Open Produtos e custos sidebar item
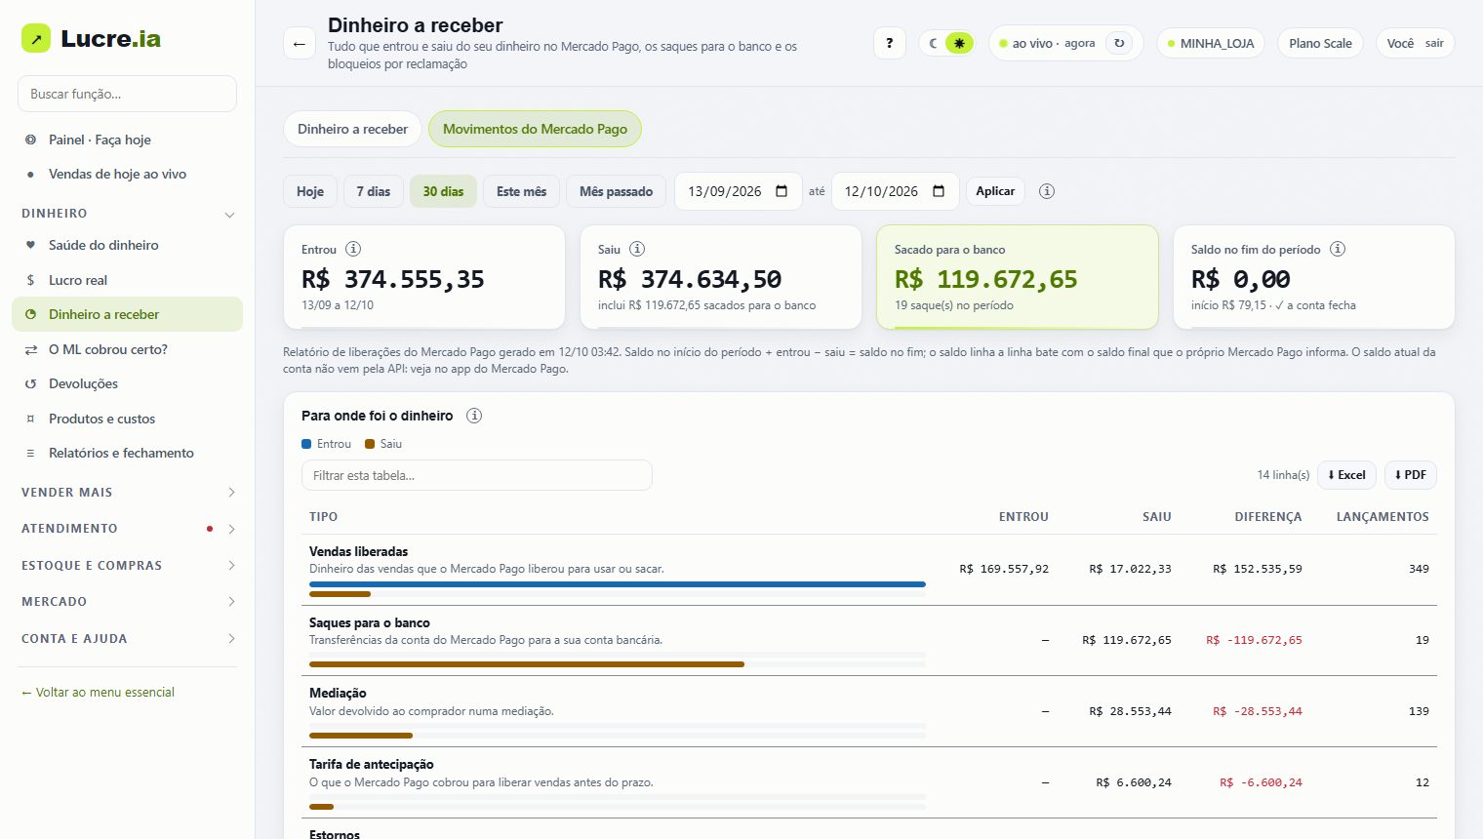 point(127,419)
